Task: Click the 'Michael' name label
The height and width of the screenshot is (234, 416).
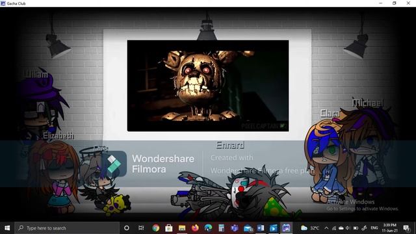Action: [368, 103]
